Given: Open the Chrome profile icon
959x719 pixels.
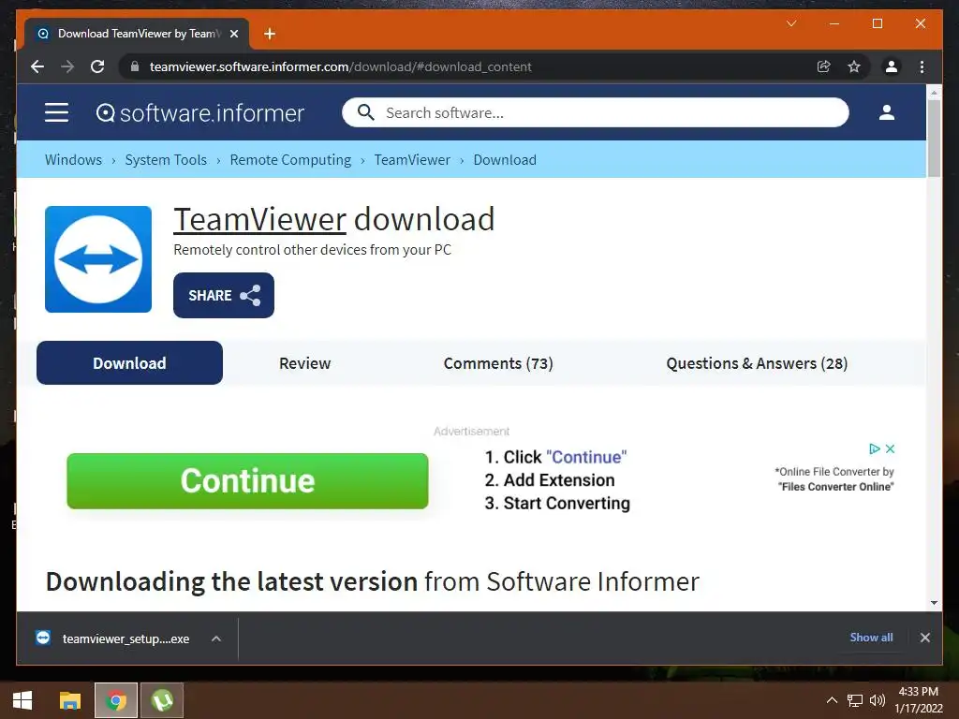Looking at the screenshot, I should click(892, 66).
